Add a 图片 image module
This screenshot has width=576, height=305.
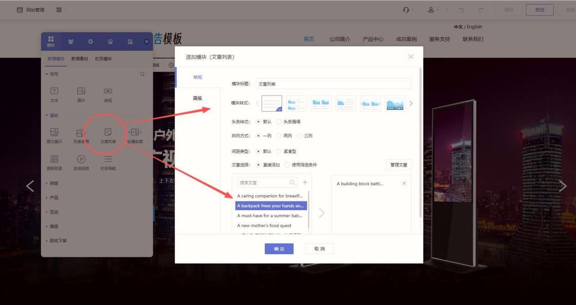click(x=81, y=94)
